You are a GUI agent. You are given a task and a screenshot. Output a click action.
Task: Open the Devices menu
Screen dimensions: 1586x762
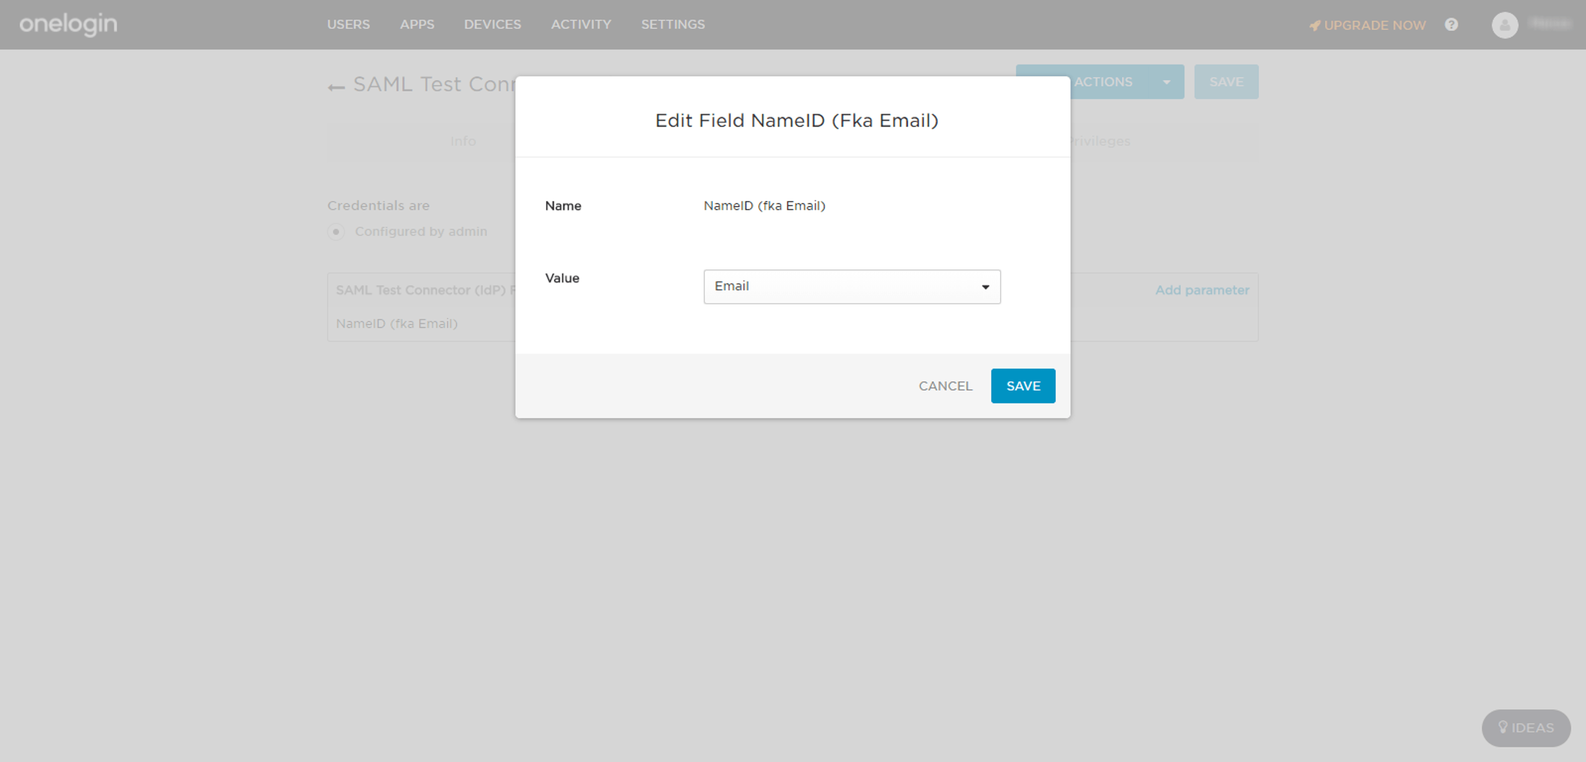click(x=492, y=25)
